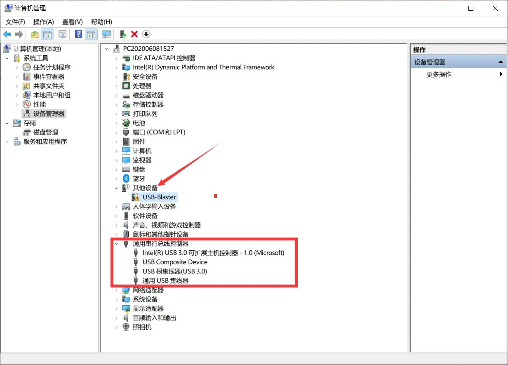The height and width of the screenshot is (365, 508).
Task: Click the chip icon beside 处理器
Action: [126, 86]
